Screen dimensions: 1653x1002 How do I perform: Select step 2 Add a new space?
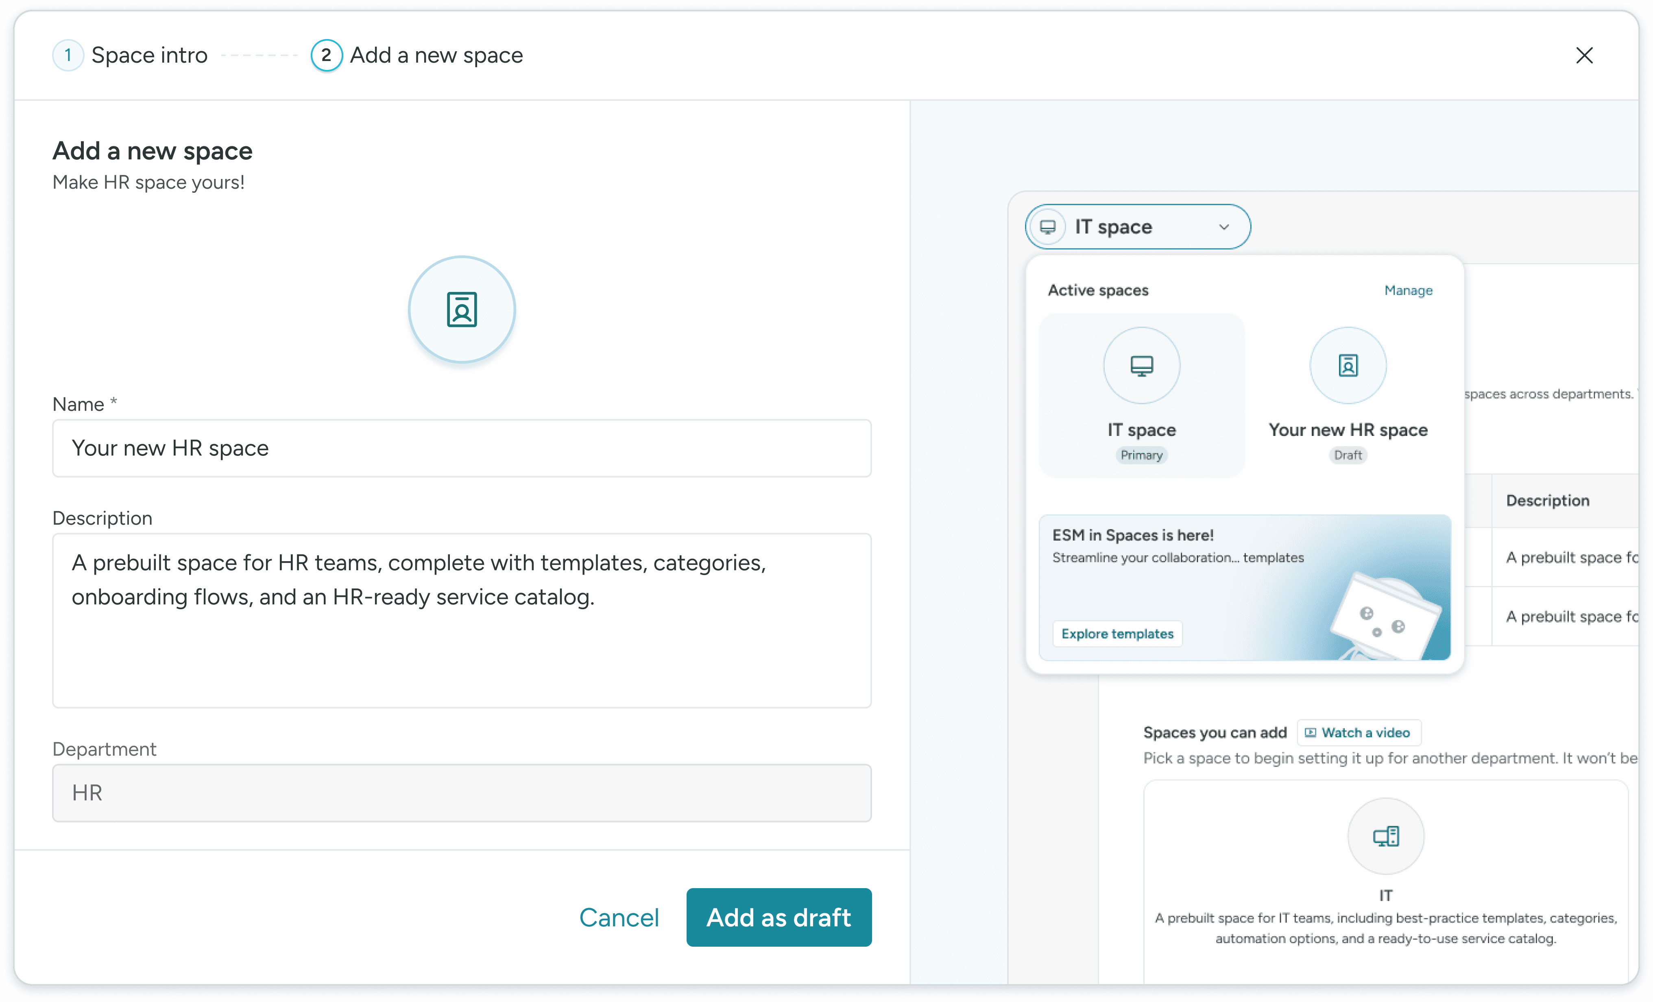point(417,55)
